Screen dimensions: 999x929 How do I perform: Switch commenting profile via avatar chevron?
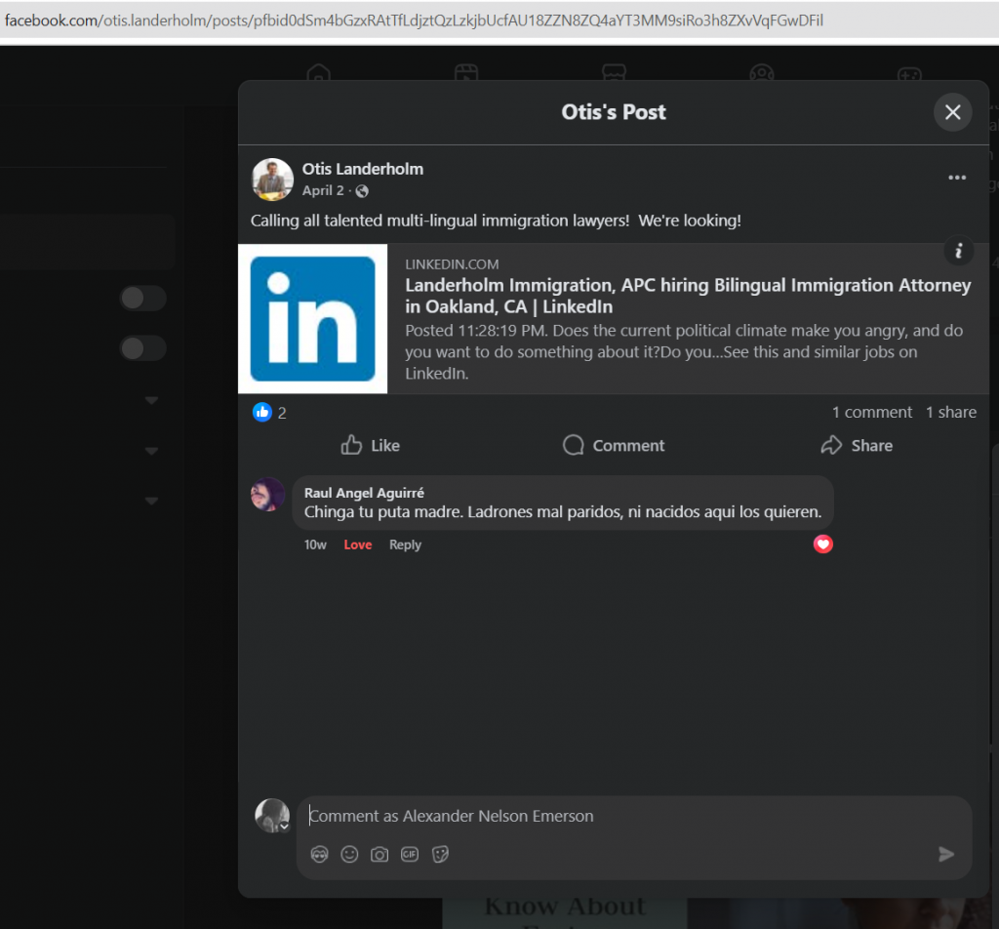[284, 827]
